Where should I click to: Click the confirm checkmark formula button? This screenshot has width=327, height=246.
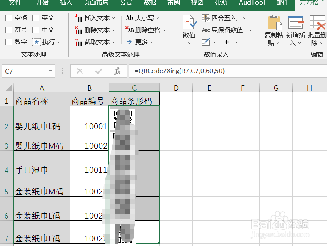(x=98, y=71)
